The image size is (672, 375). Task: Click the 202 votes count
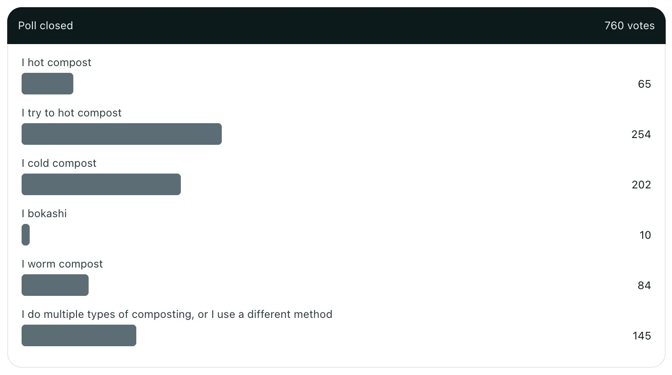(x=641, y=185)
